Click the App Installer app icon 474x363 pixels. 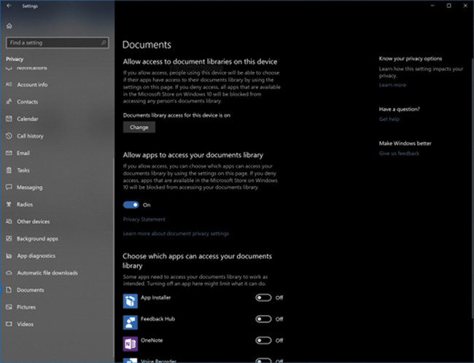pos(129,298)
